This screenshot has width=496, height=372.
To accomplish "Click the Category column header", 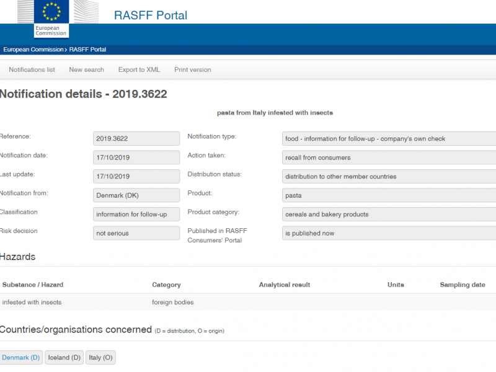I will click(166, 285).
